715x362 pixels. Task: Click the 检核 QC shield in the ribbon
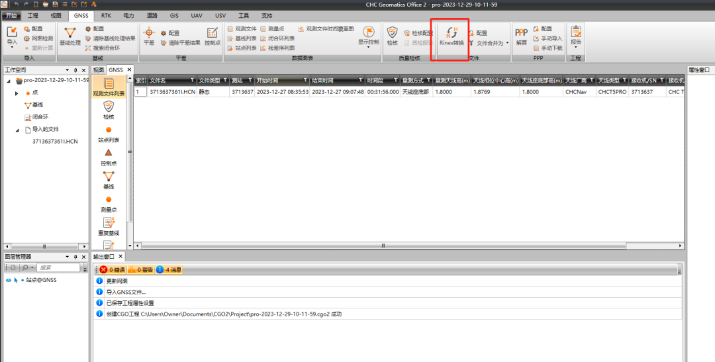tap(392, 36)
